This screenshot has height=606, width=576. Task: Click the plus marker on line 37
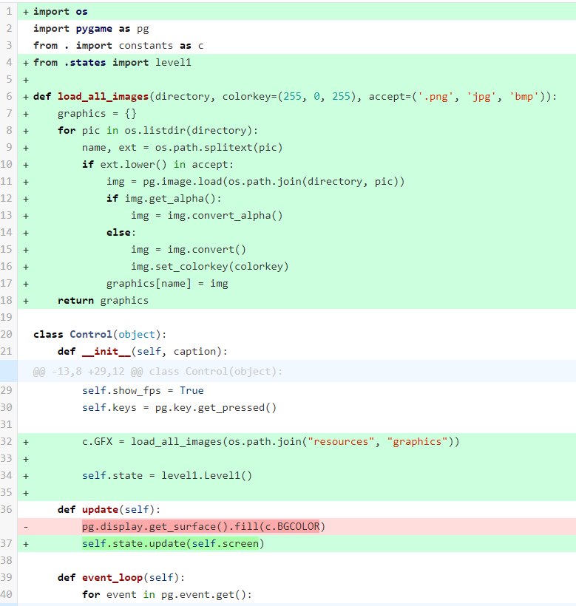(x=26, y=544)
